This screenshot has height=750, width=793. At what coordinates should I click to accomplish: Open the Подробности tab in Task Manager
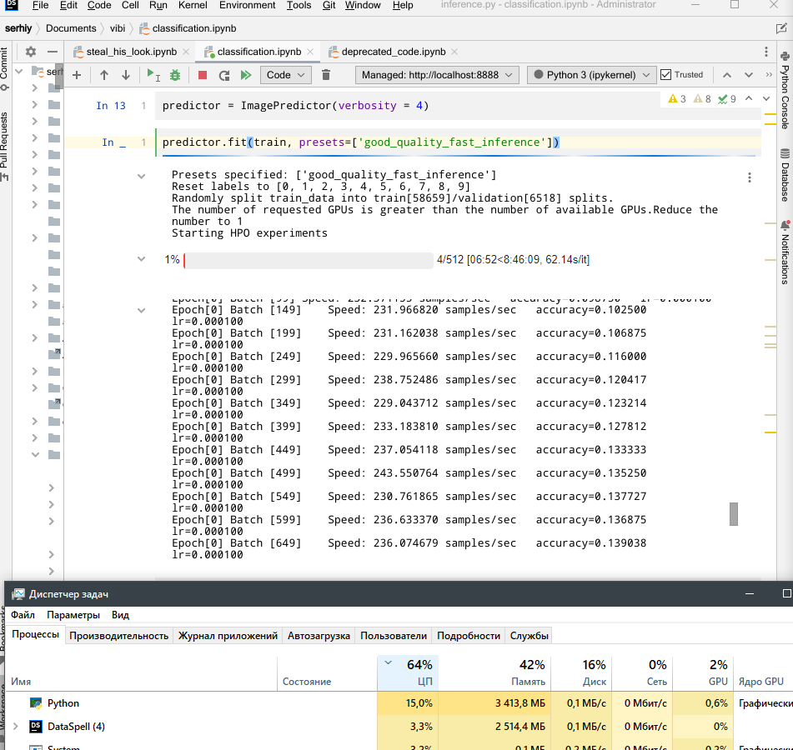469,635
